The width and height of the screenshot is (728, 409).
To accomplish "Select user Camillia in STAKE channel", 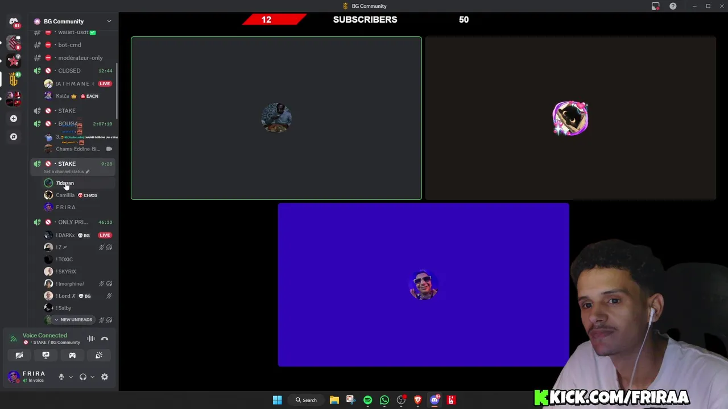I will tap(78, 195).
